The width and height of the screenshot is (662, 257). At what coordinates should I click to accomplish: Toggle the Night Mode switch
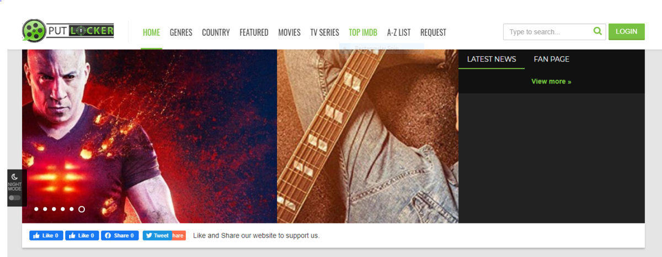15,198
